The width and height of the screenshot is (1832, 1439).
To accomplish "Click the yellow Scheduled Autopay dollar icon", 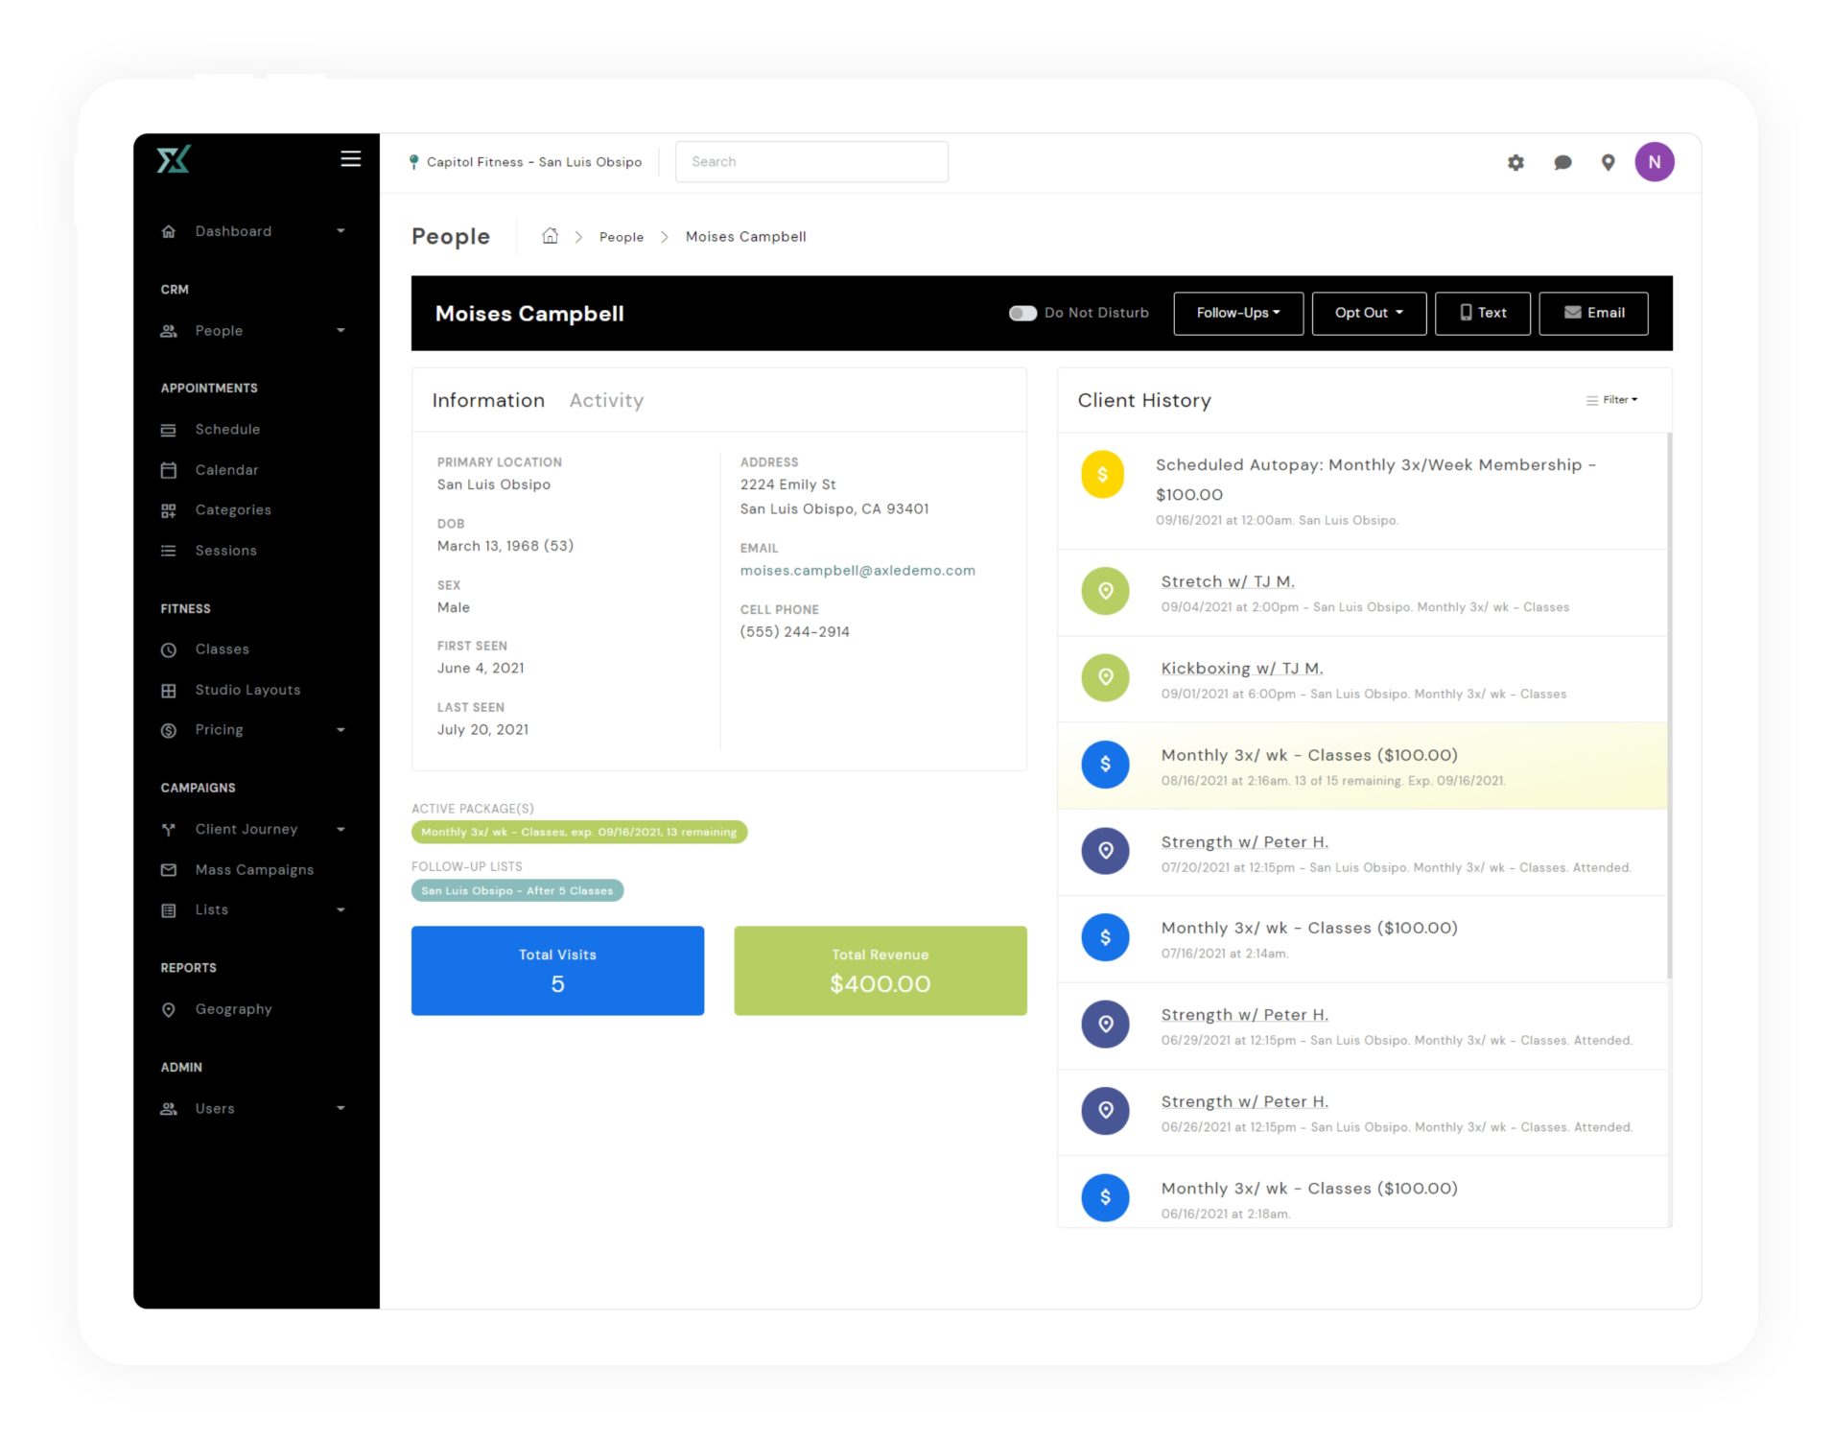I will 1102,475.
